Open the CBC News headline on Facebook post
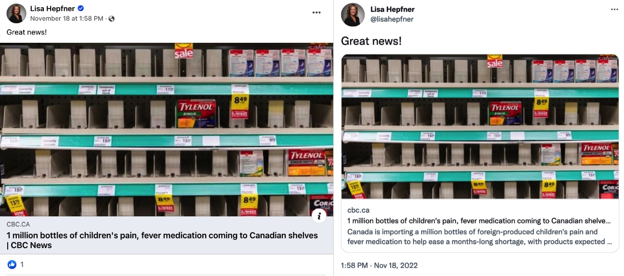The width and height of the screenshot is (624, 276). click(x=162, y=240)
